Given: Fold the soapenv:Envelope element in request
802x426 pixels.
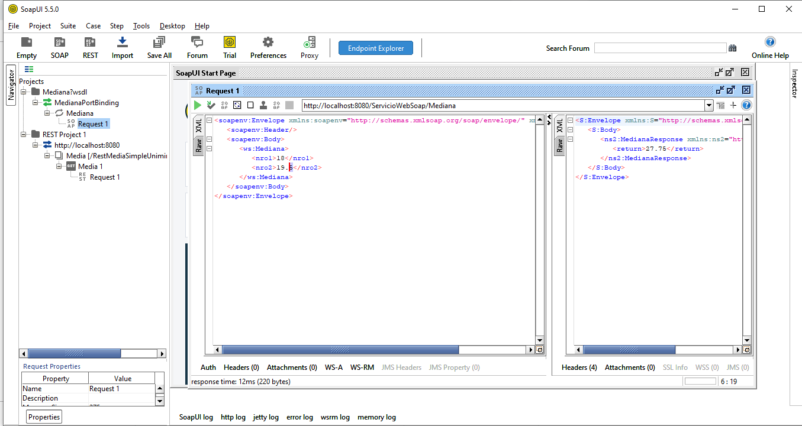Looking at the screenshot, I should point(209,121).
